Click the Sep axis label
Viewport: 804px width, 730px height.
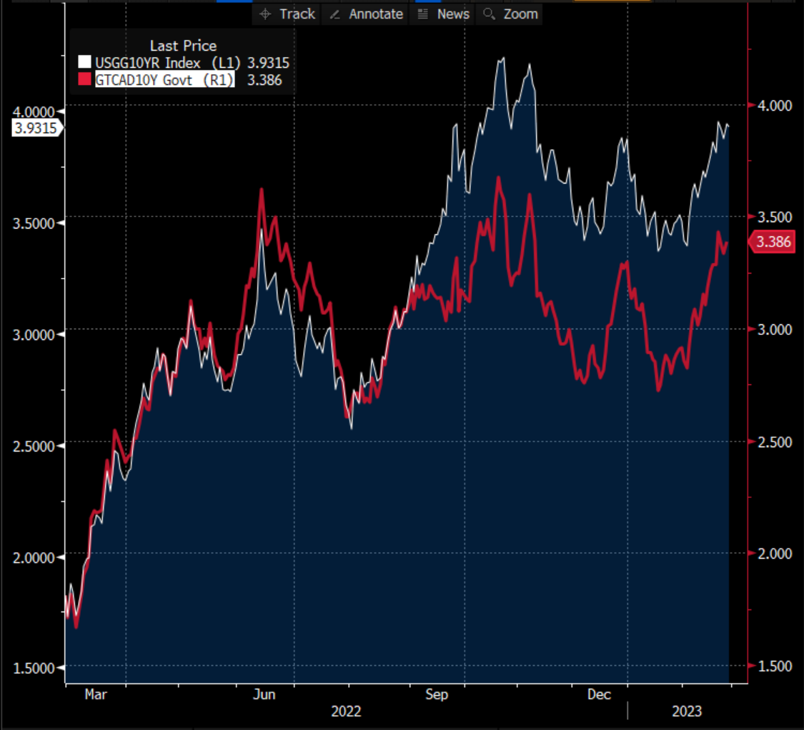tap(437, 694)
